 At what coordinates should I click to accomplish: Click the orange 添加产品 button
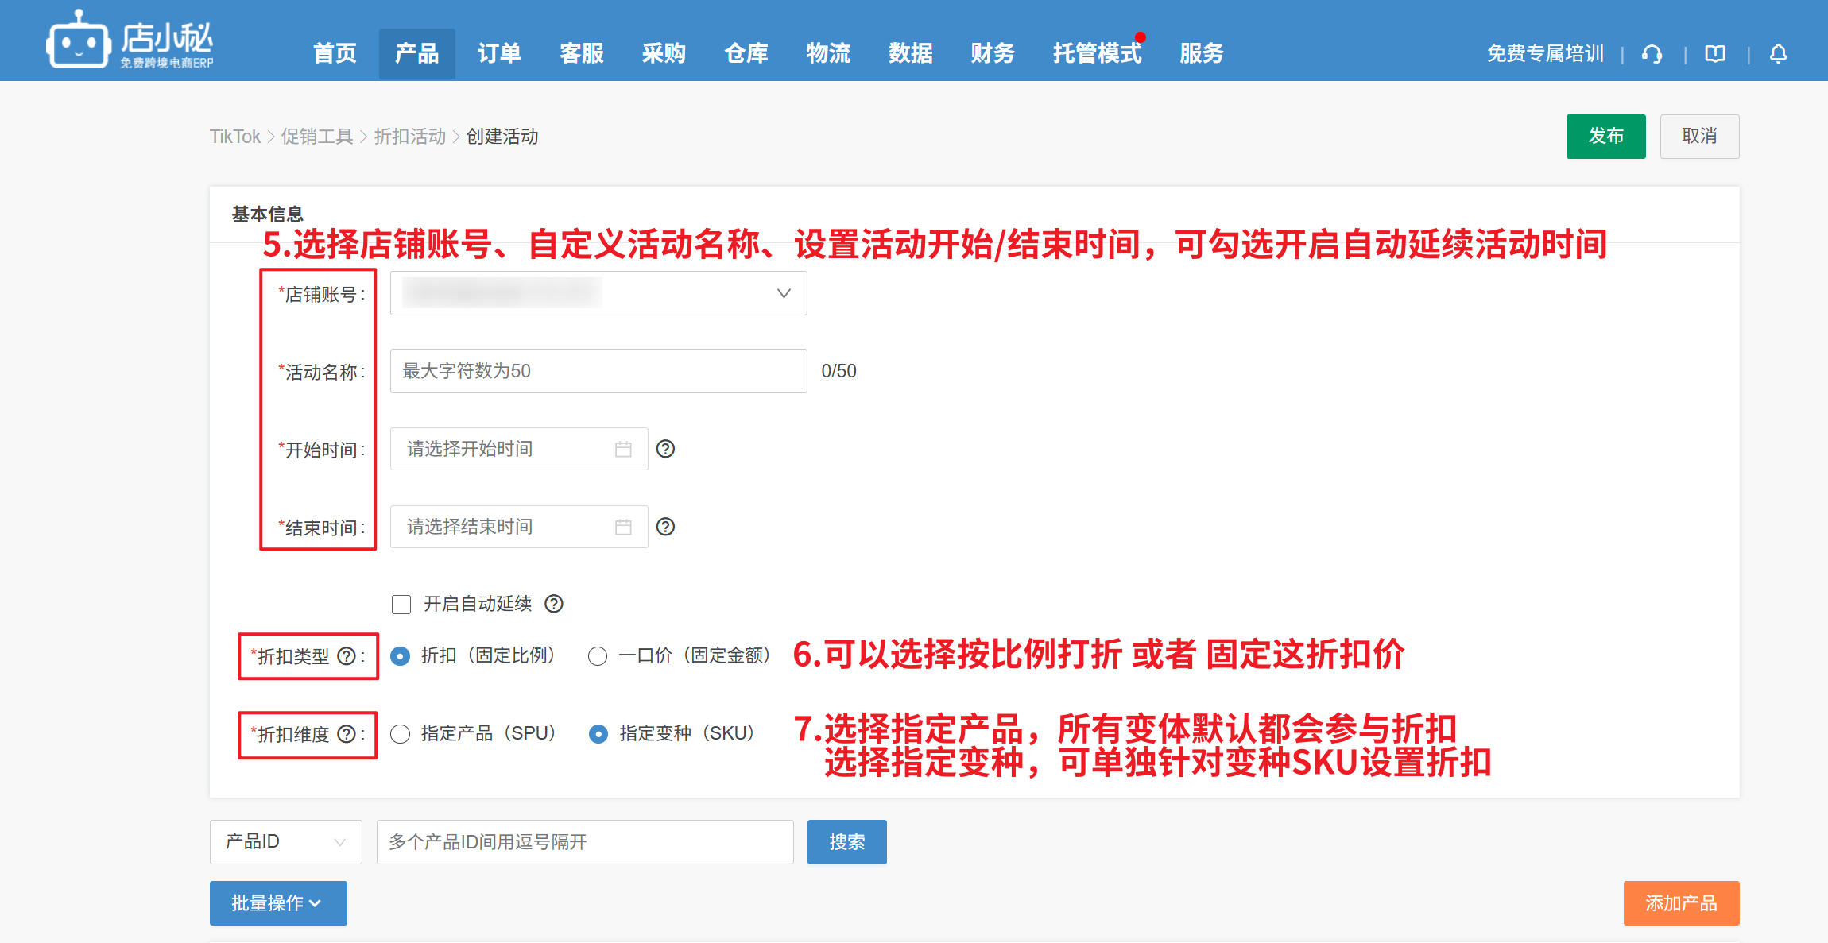[x=1681, y=903]
